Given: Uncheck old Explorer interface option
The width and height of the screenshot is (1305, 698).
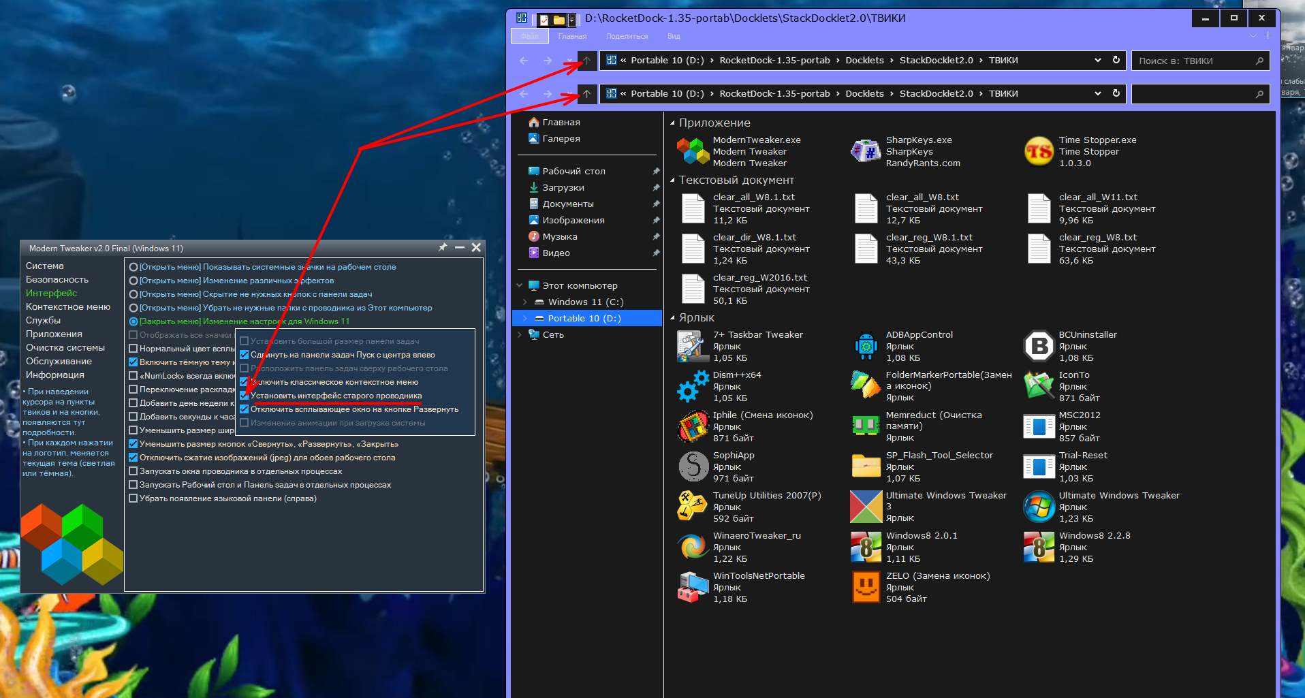Looking at the screenshot, I should click(x=245, y=396).
